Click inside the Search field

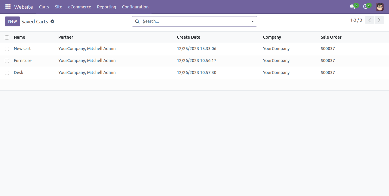click(180, 21)
